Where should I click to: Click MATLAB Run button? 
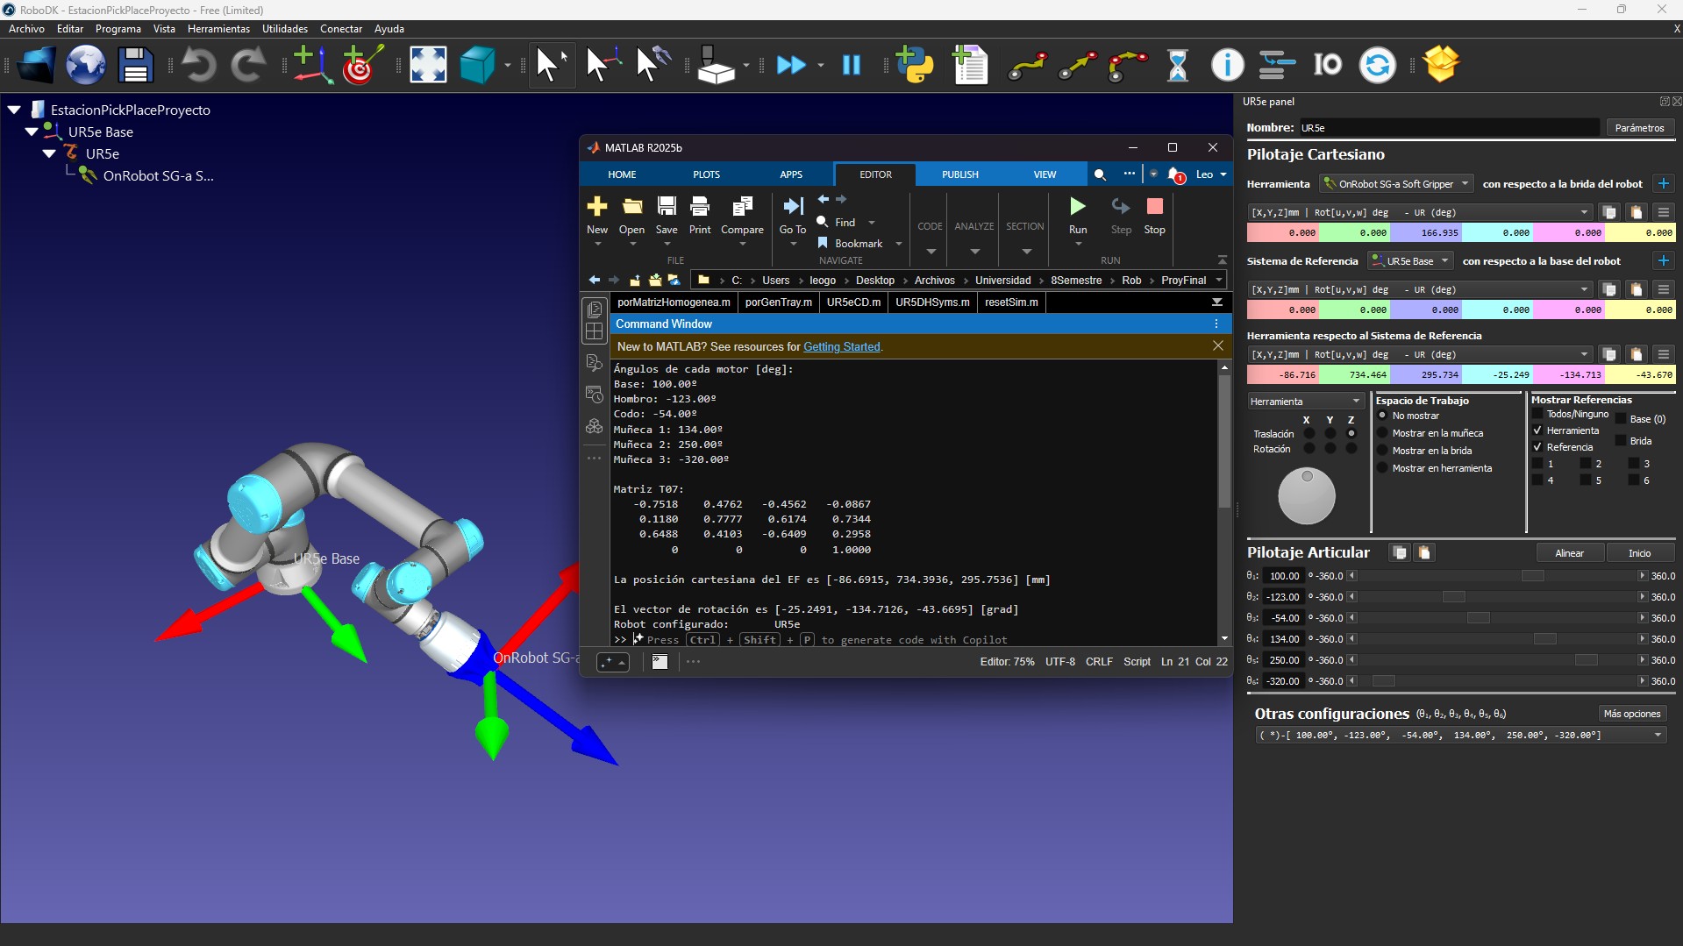pos(1078,216)
